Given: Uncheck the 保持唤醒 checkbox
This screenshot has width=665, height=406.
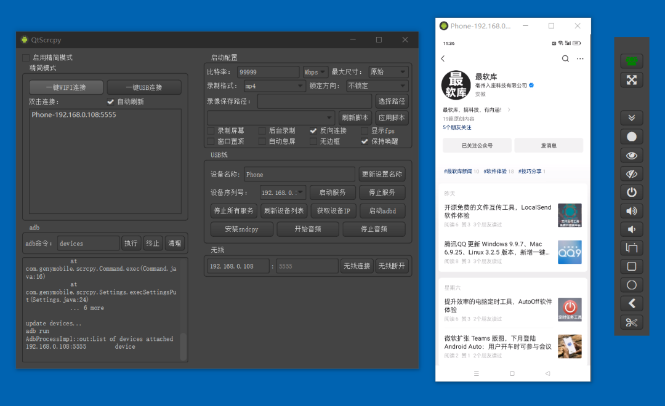Looking at the screenshot, I should [x=365, y=141].
